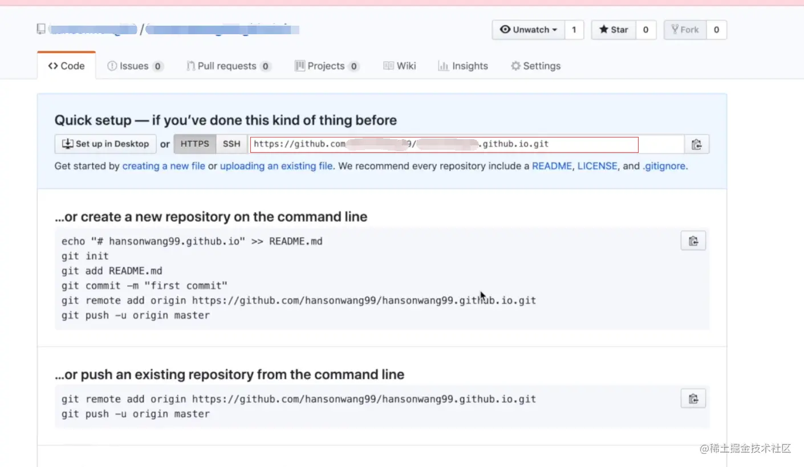The image size is (804, 467).
Task: Click '…or create a new repository' heading
Action: [x=211, y=217]
